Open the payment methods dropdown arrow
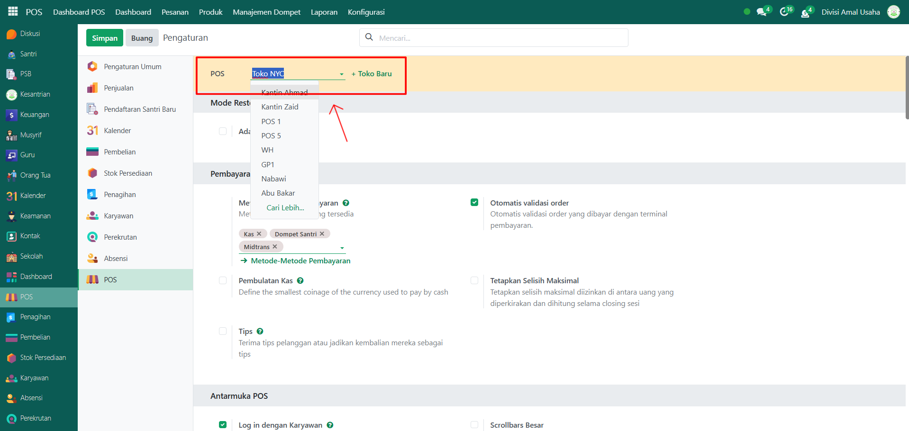This screenshot has height=431, width=909. click(342, 248)
